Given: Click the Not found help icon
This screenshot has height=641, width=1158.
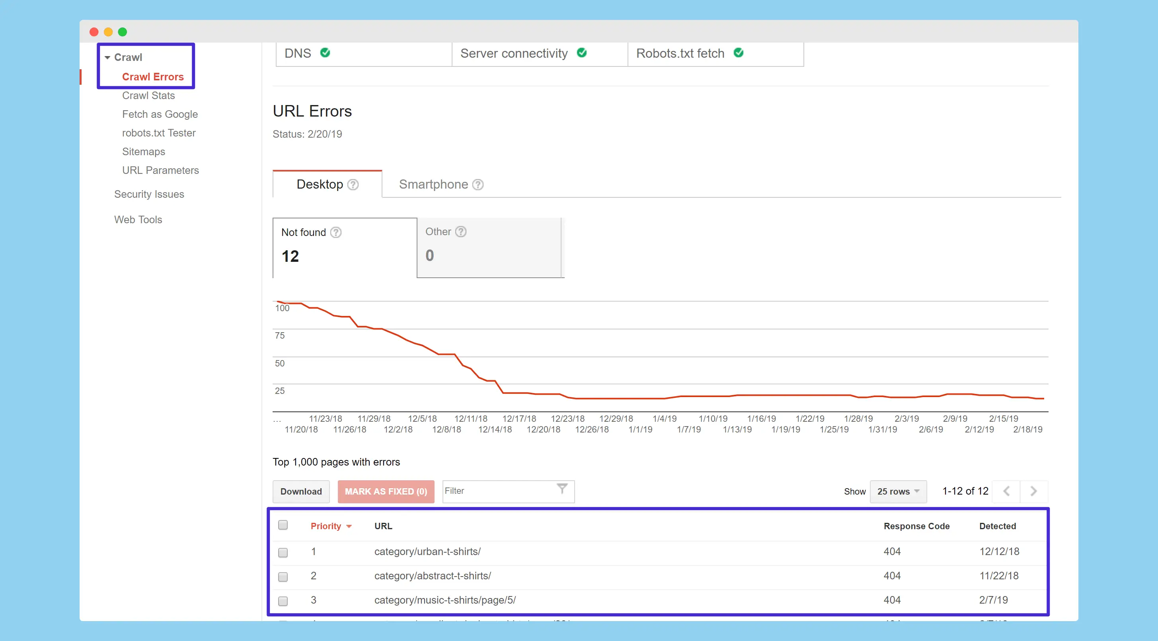Looking at the screenshot, I should tap(335, 232).
